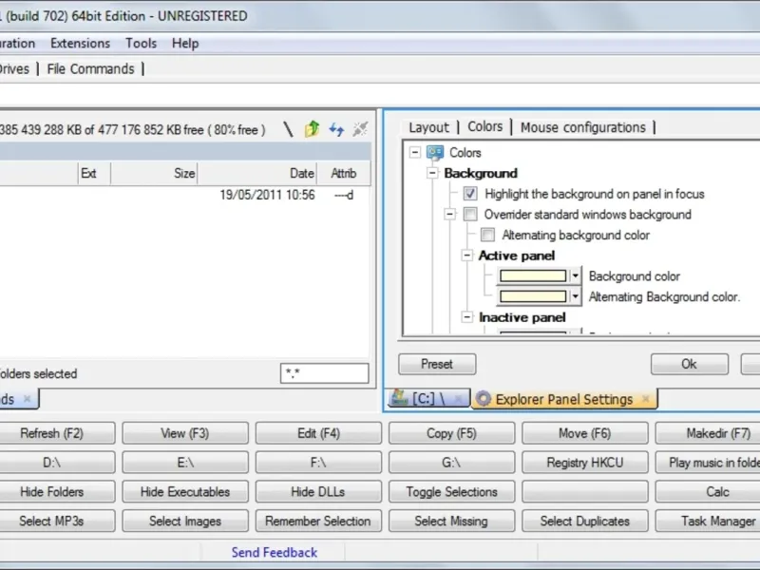
Task: Select the File Commands toolbar tab
Action: pyautogui.click(x=90, y=68)
